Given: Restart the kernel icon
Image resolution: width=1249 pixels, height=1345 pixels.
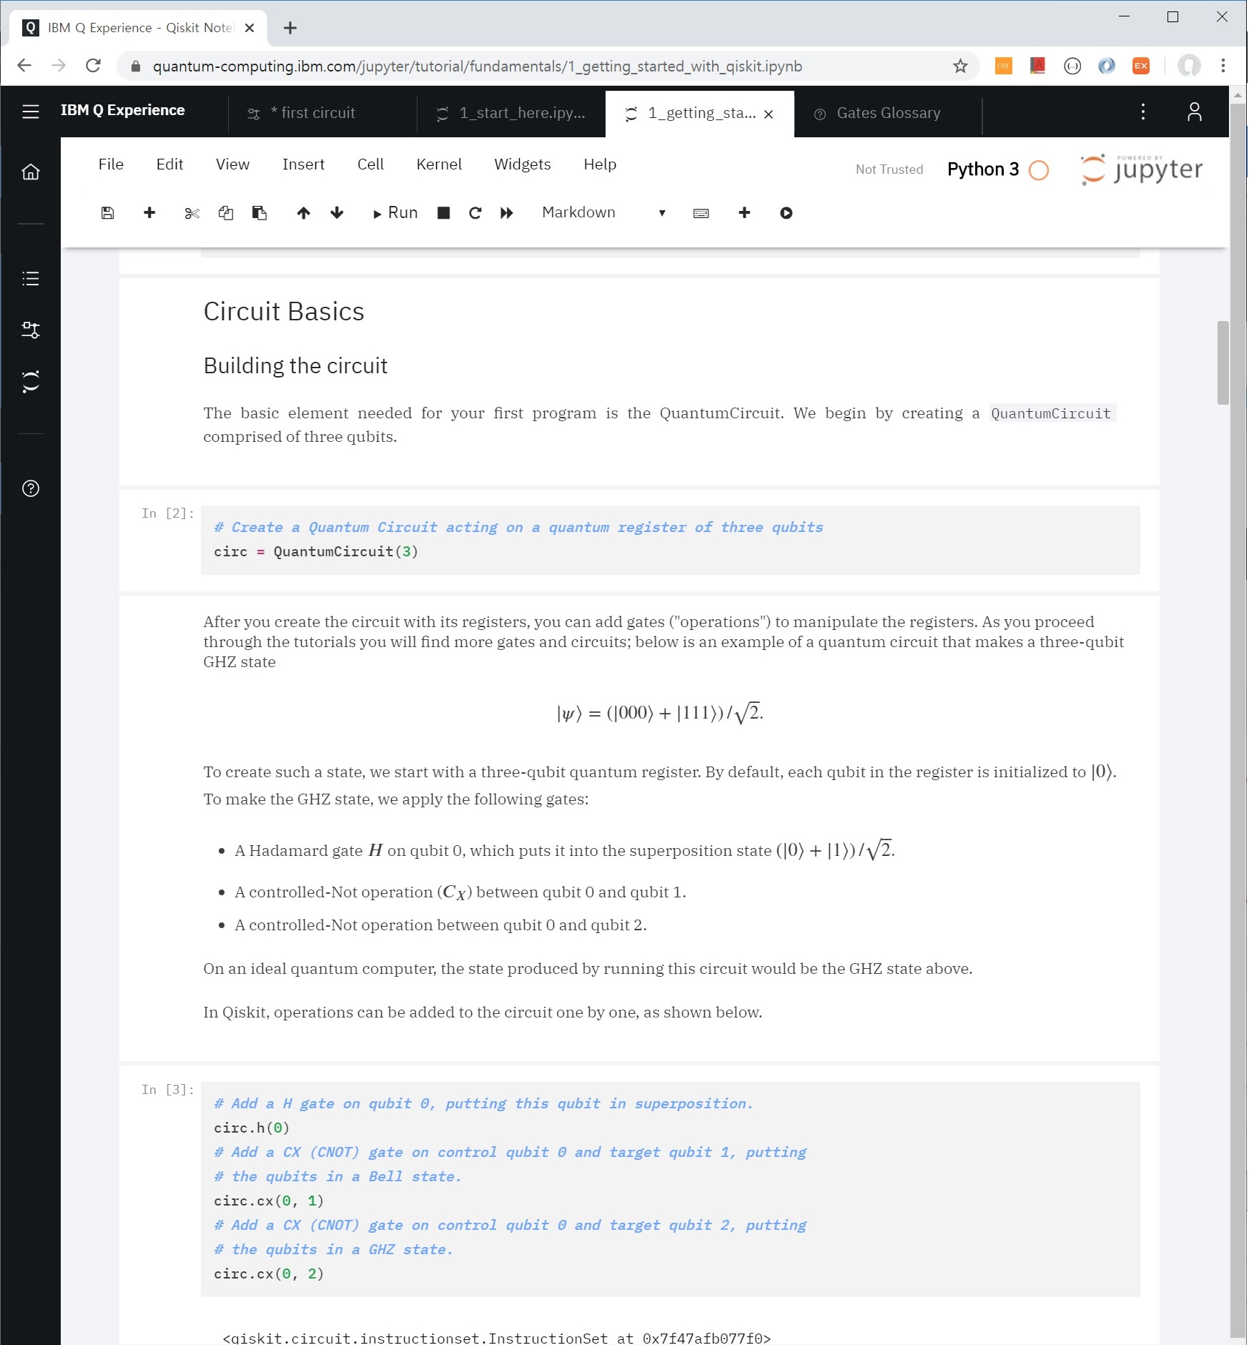Looking at the screenshot, I should [x=475, y=213].
